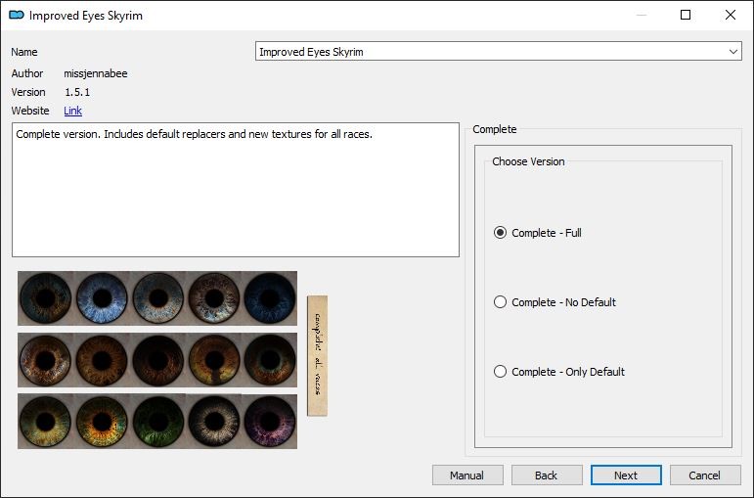Cancel the installer dialog
Image resolution: width=754 pixels, height=498 pixels.
pyautogui.click(x=705, y=475)
